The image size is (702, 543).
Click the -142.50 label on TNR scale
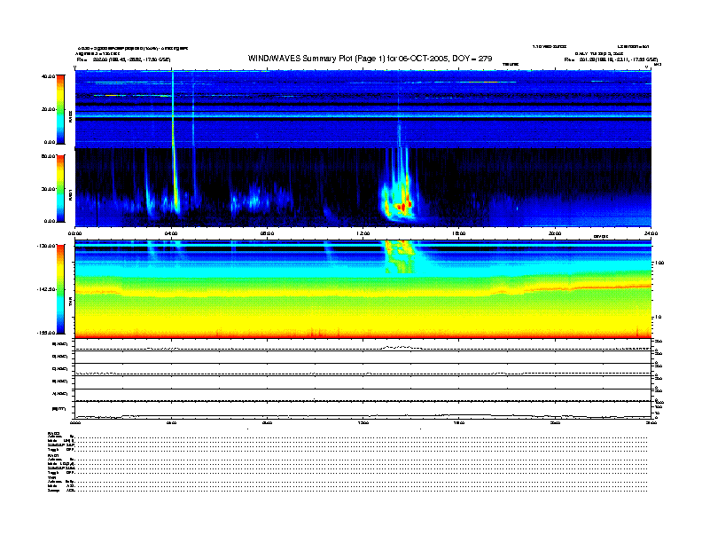click(46, 289)
